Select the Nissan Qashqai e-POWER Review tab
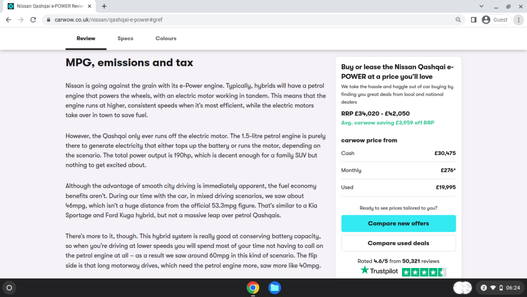Viewport: 527px width, 297px height. coord(50,6)
